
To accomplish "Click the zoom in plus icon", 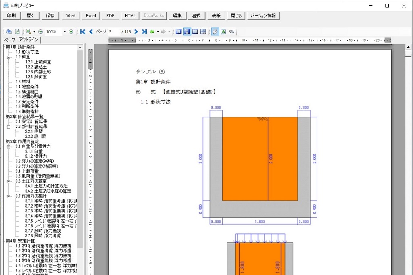I will point(71,31).
